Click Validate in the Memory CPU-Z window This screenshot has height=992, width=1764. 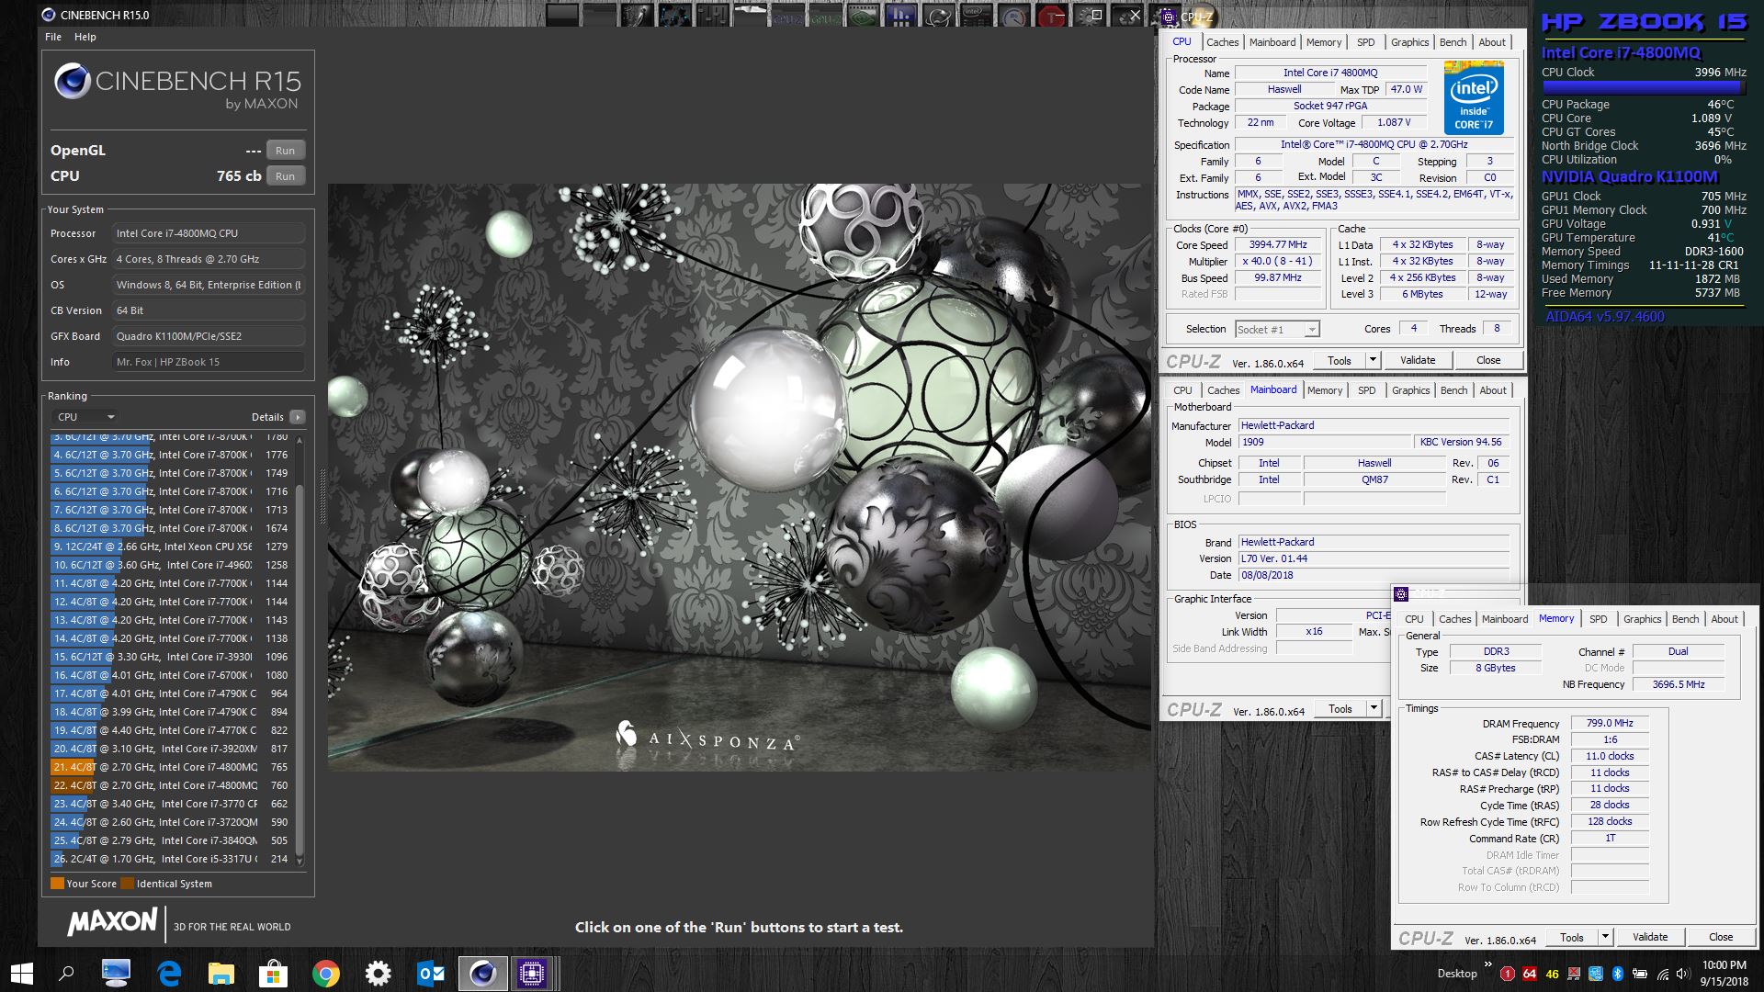coord(1650,937)
